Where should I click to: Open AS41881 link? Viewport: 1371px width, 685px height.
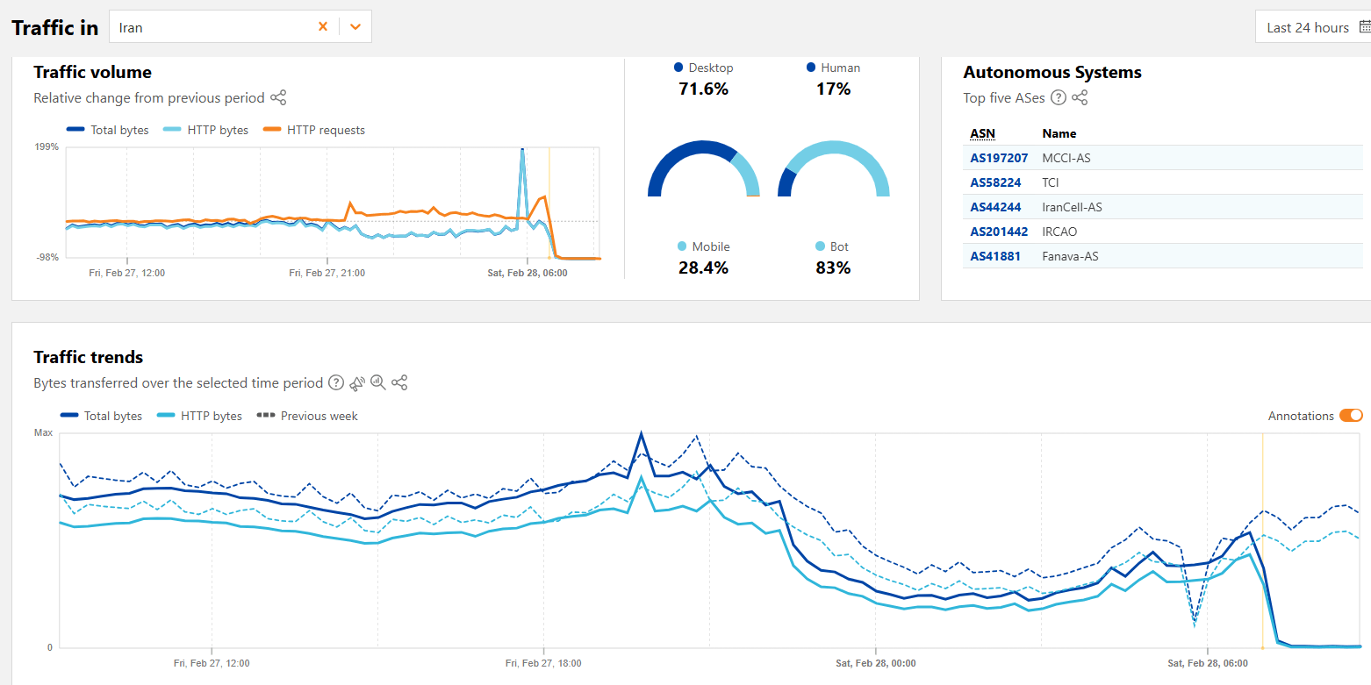(x=995, y=256)
